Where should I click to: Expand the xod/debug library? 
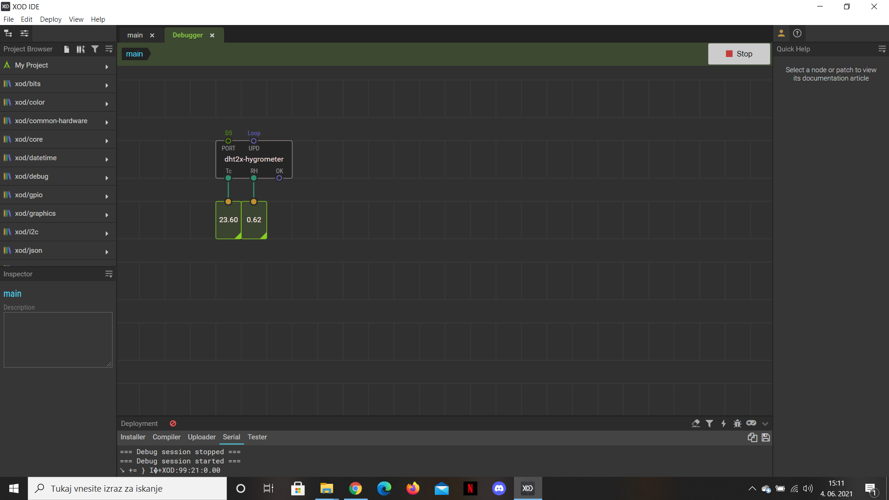[x=107, y=178]
